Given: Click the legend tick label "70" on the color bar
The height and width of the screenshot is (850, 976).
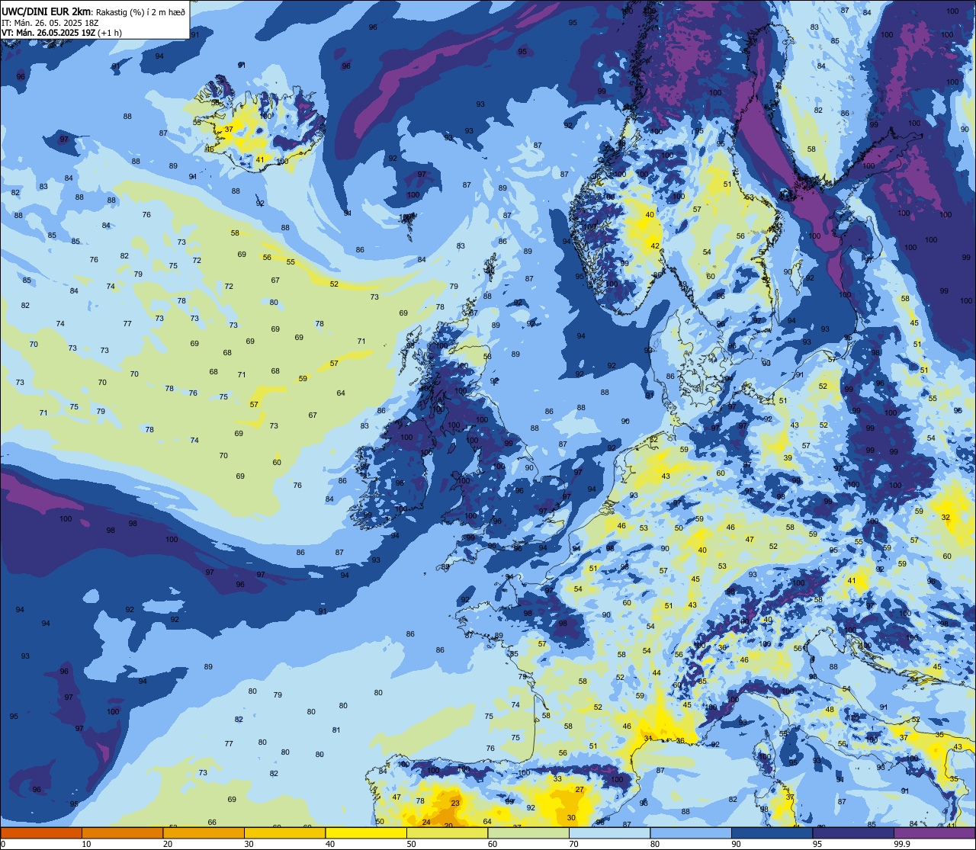Looking at the screenshot, I should click(x=574, y=844).
